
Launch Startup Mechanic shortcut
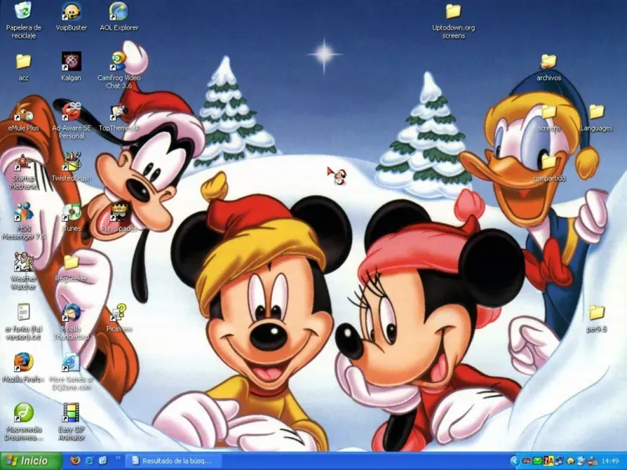click(x=24, y=172)
